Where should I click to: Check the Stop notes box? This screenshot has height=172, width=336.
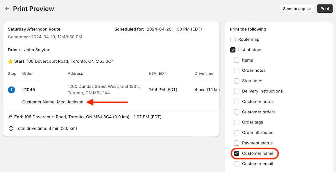(237, 81)
